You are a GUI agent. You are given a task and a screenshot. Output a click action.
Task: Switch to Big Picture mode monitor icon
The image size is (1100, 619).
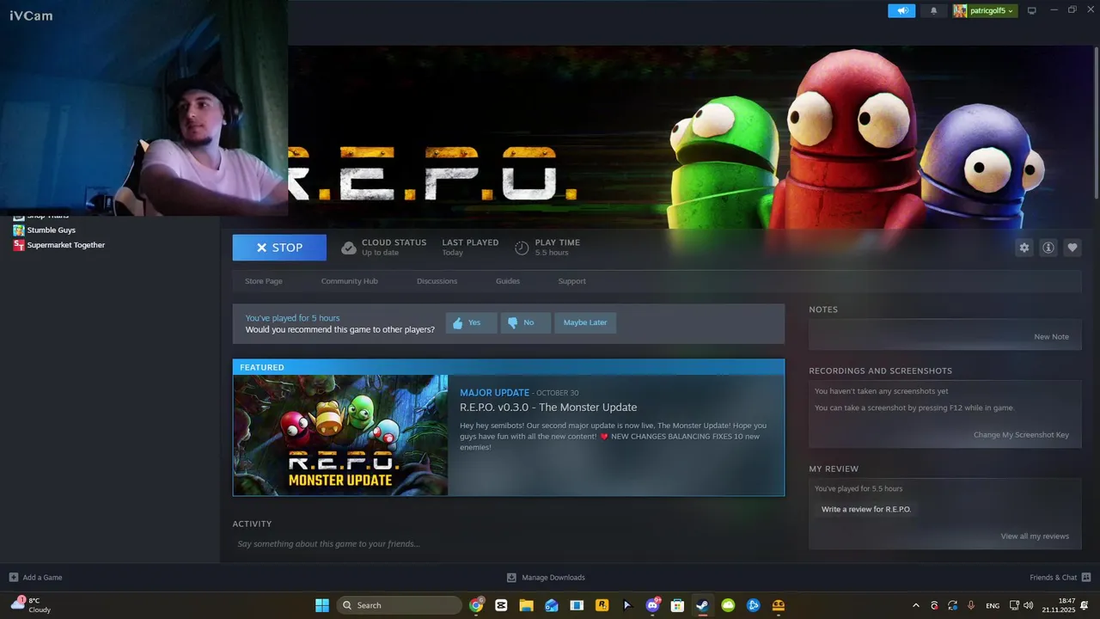pos(1032,10)
